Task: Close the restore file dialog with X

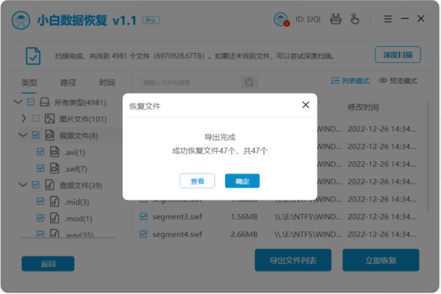Action: coord(305,105)
